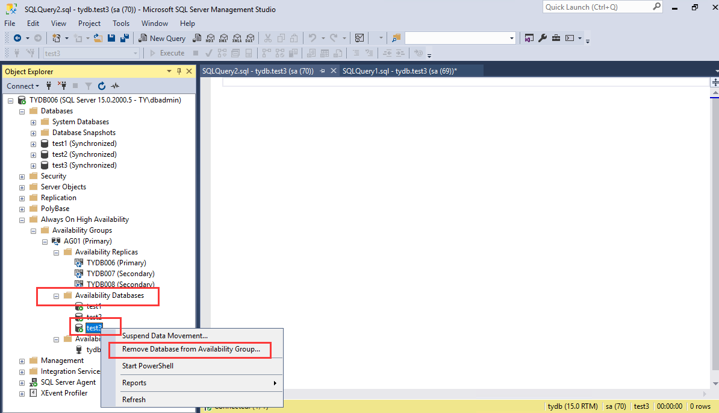Open a new DMX query

click(x=223, y=38)
